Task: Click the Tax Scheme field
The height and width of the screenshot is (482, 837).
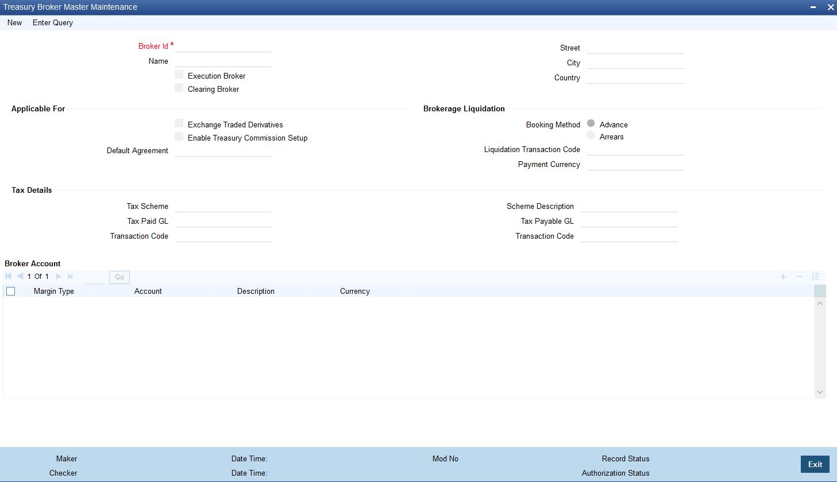Action: (x=223, y=206)
